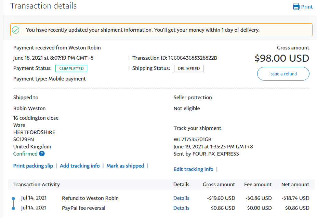The width and height of the screenshot is (317, 218).
Task: Click the DELIVERED shipping status badge
Action: coord(189,69)
